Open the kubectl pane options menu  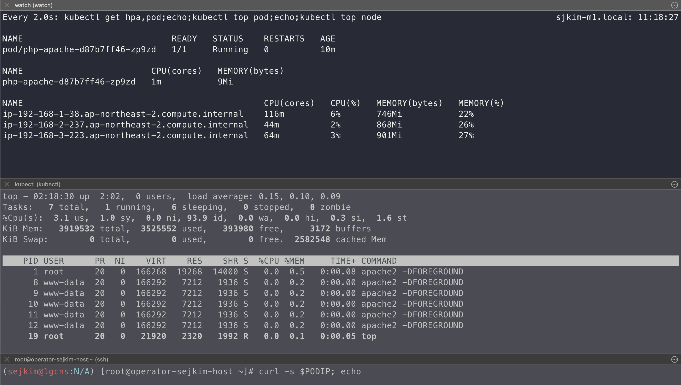click(674, 184)
